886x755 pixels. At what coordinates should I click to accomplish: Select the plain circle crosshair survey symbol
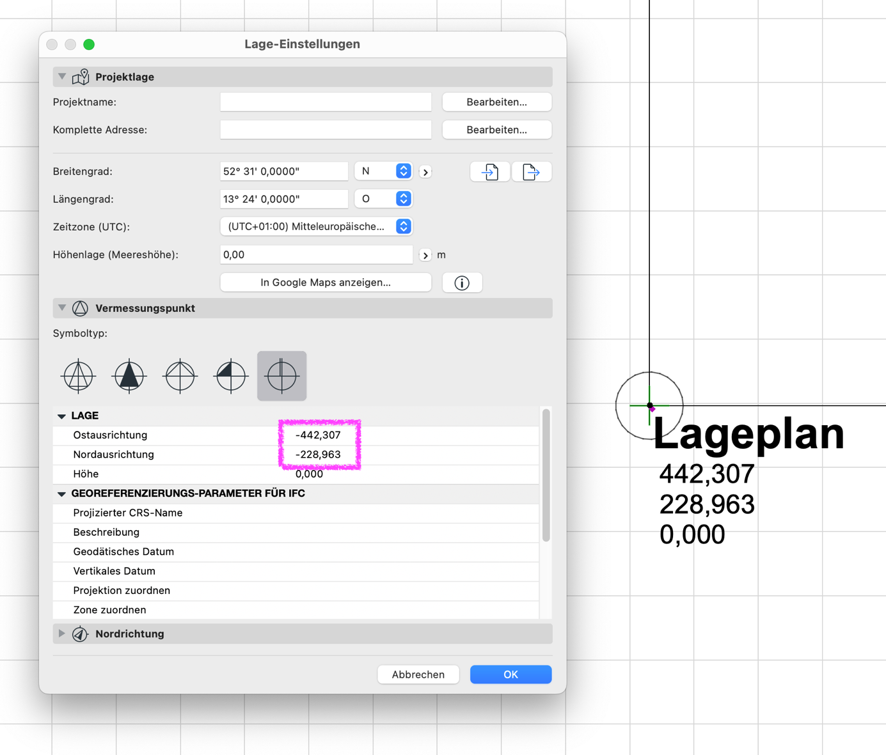point(180,376)
